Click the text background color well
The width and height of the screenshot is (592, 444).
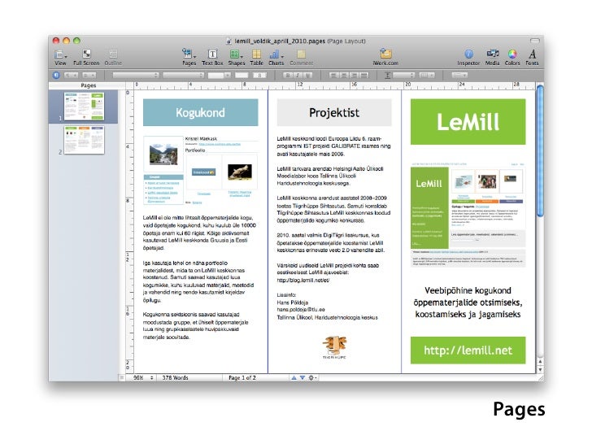pos(259,75)
